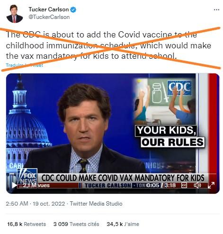View the 34,5 k J'aime list
Viewport: 223px width, 234px height.
(123, 224)
